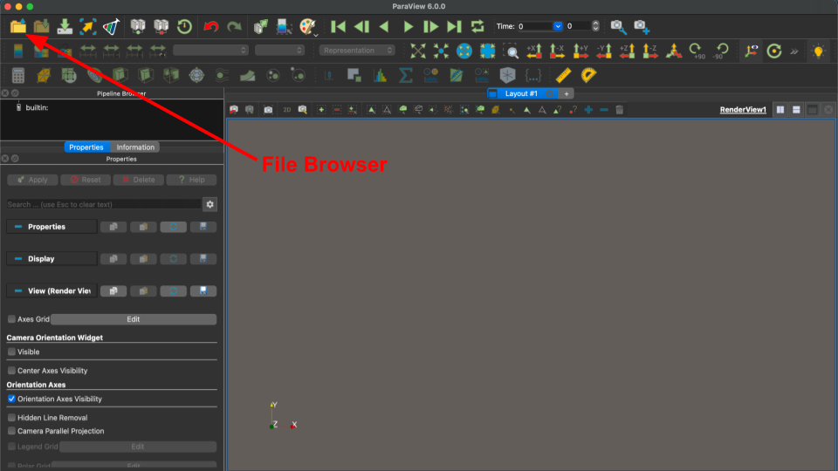Open the Calculator filter

coord(18,75)
